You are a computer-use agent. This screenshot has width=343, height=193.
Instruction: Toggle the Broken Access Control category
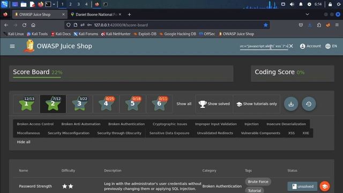35,124
